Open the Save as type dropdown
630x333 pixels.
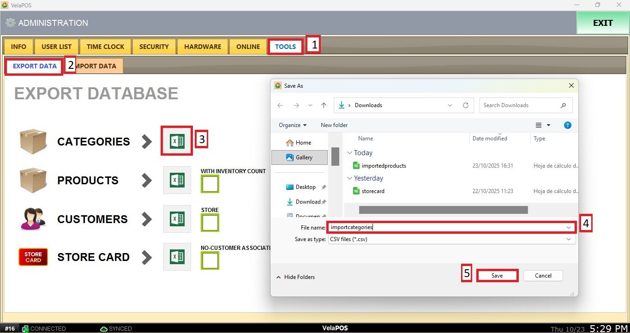(x=451, y=240)
